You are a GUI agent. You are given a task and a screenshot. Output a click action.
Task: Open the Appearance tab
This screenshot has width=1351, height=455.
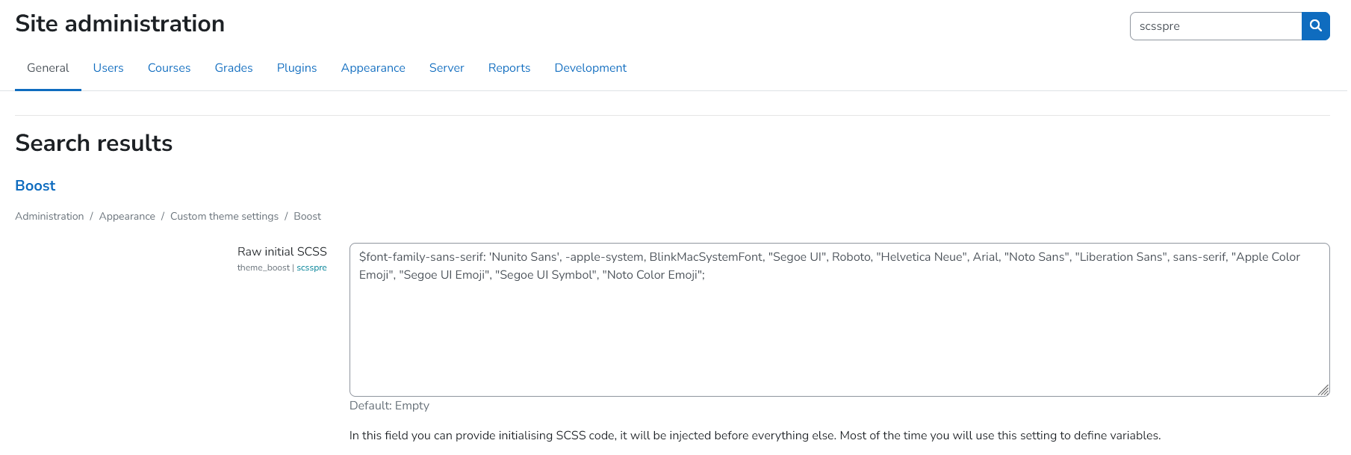373,68
